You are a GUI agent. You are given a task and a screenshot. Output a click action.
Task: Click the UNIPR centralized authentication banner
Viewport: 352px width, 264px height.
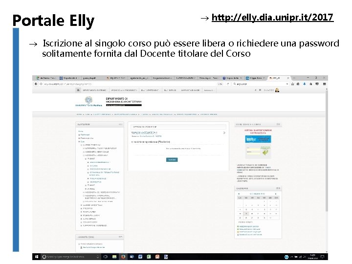(x=258, y=139)
